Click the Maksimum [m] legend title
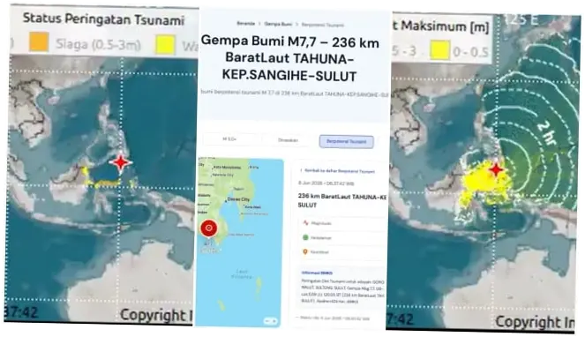Screen dimensions: 585x337 pos(445,26)
